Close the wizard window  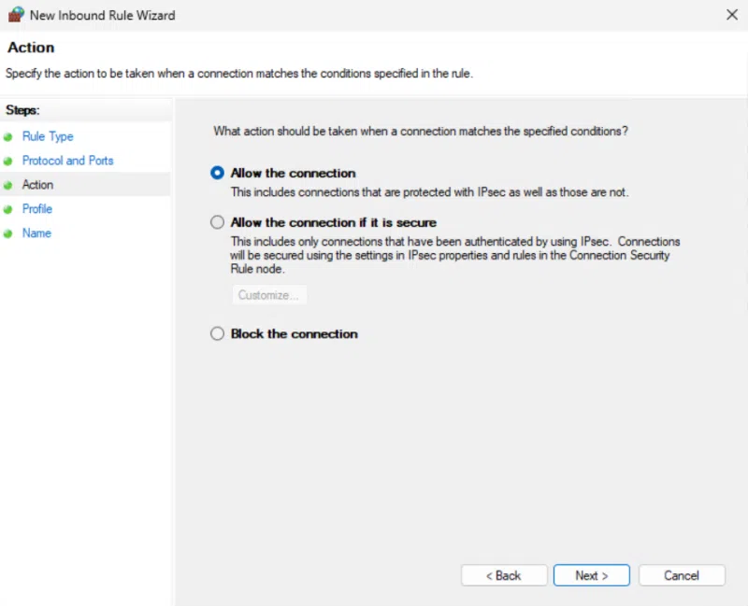click(732, 15)
